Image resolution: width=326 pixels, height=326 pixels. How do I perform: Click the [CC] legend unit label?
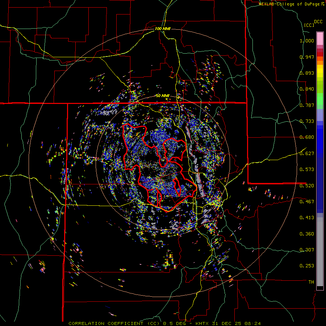pyautogui.click(x=309, y=25)
